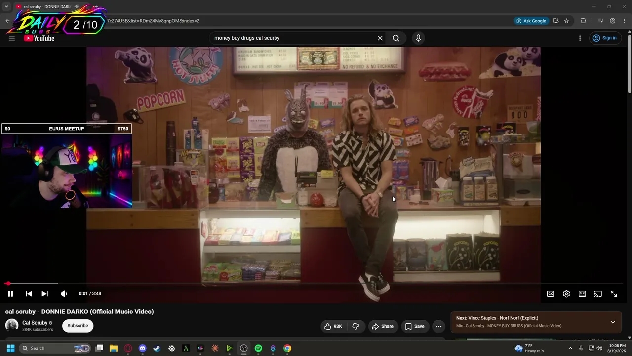This screenshot has width=632, height=356.
Task: Pause the DONNIE DARKO video
Action: coord(10,294)
